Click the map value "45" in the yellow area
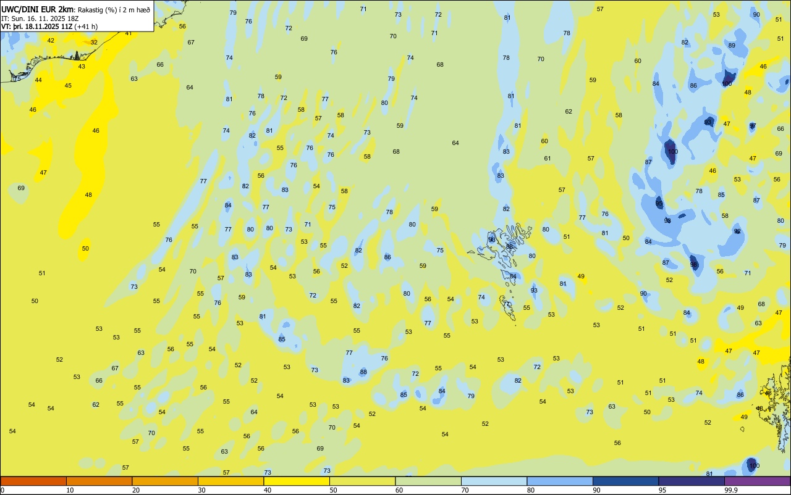Viewport: 791px width, 495px height. tap(68, 86)
